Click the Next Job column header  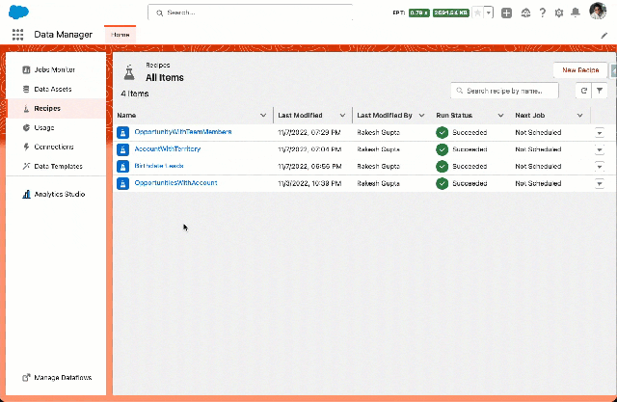pyautogui.click(x=530, y=116)
